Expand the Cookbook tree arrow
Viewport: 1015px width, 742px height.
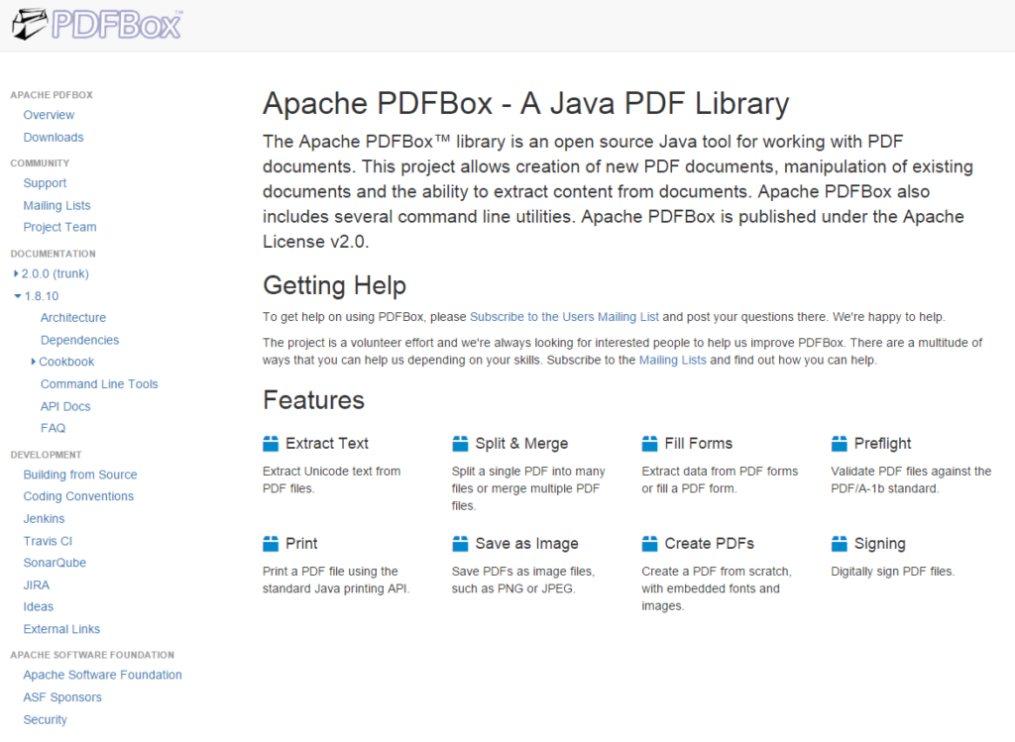coord(33,363)
